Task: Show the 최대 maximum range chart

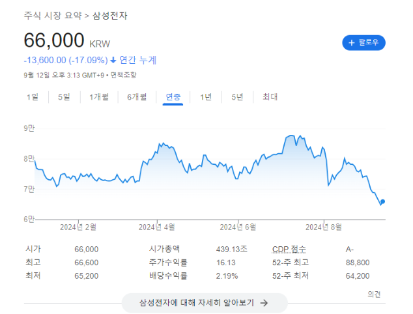Action: (x=270, y=96)
